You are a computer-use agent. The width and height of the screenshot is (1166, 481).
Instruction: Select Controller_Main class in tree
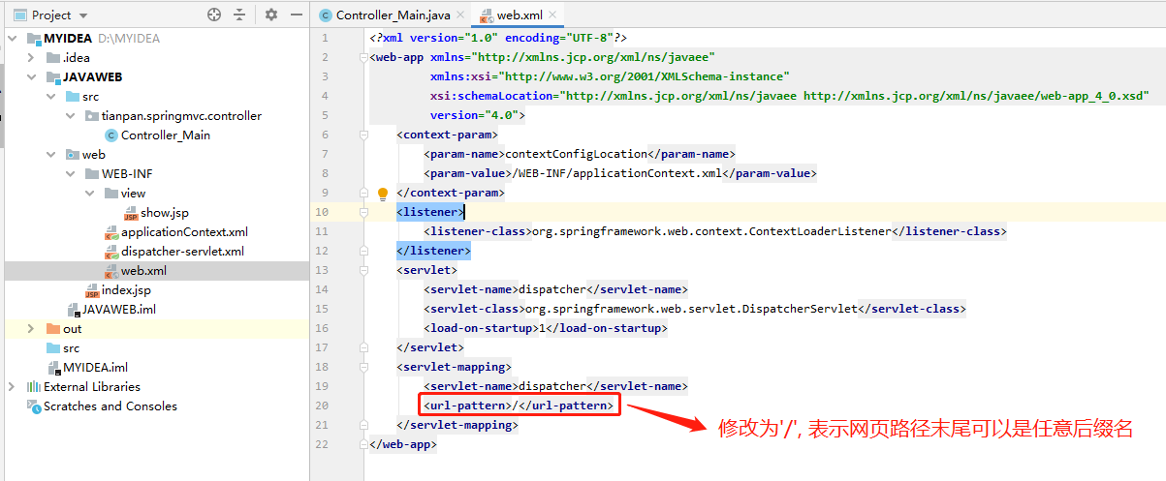[x=166, y=135]
